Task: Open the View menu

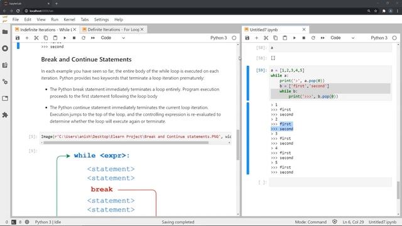Action: pyautogui.click(x=41, y=19)
